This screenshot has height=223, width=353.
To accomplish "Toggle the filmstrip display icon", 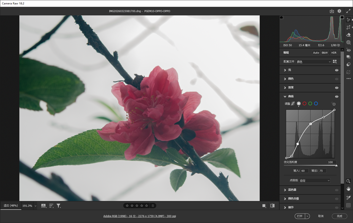I will point(44,206).
